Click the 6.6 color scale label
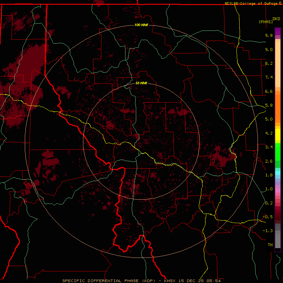Viewport: 283px width, 283px height. pos(269,91)
